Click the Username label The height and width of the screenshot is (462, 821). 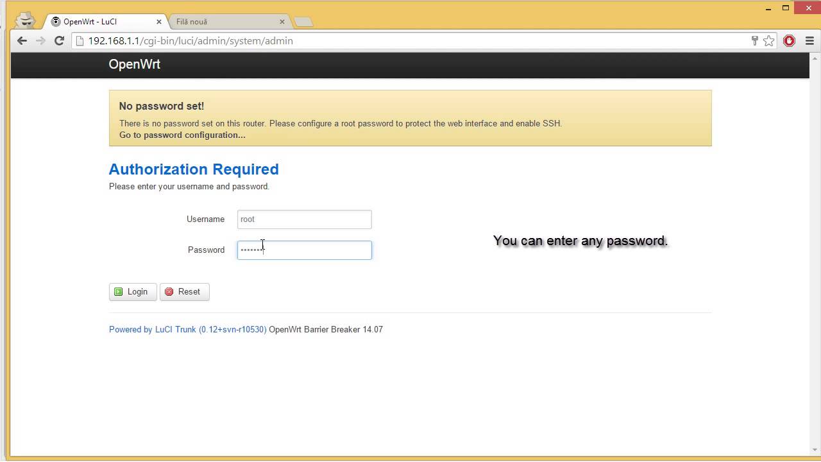tap(205, 219)
